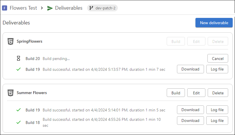The height and width of the screenshot is (135, 235).
Task: Click the HTML5 icon next to Summer Flowers
Action: 11,93
